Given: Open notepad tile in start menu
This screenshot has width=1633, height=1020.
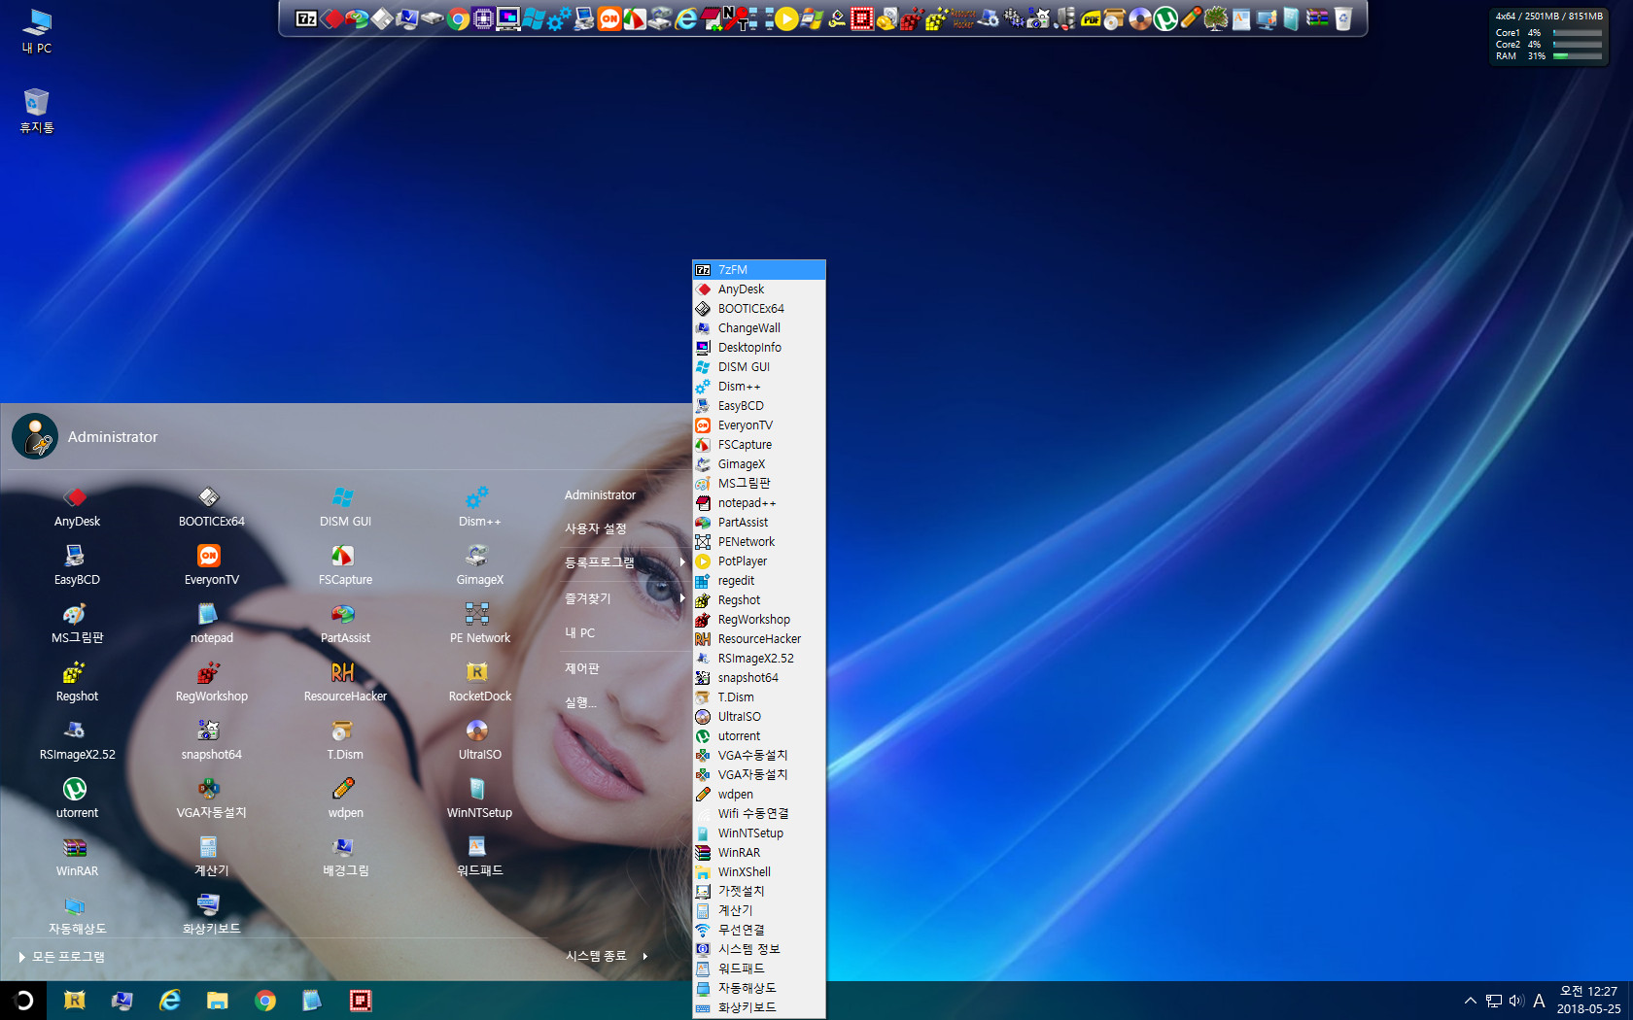Looking at the screenshot, I should [211, 624].
